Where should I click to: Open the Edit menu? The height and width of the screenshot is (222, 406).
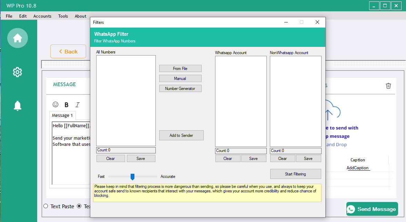(x=23, y=16)
